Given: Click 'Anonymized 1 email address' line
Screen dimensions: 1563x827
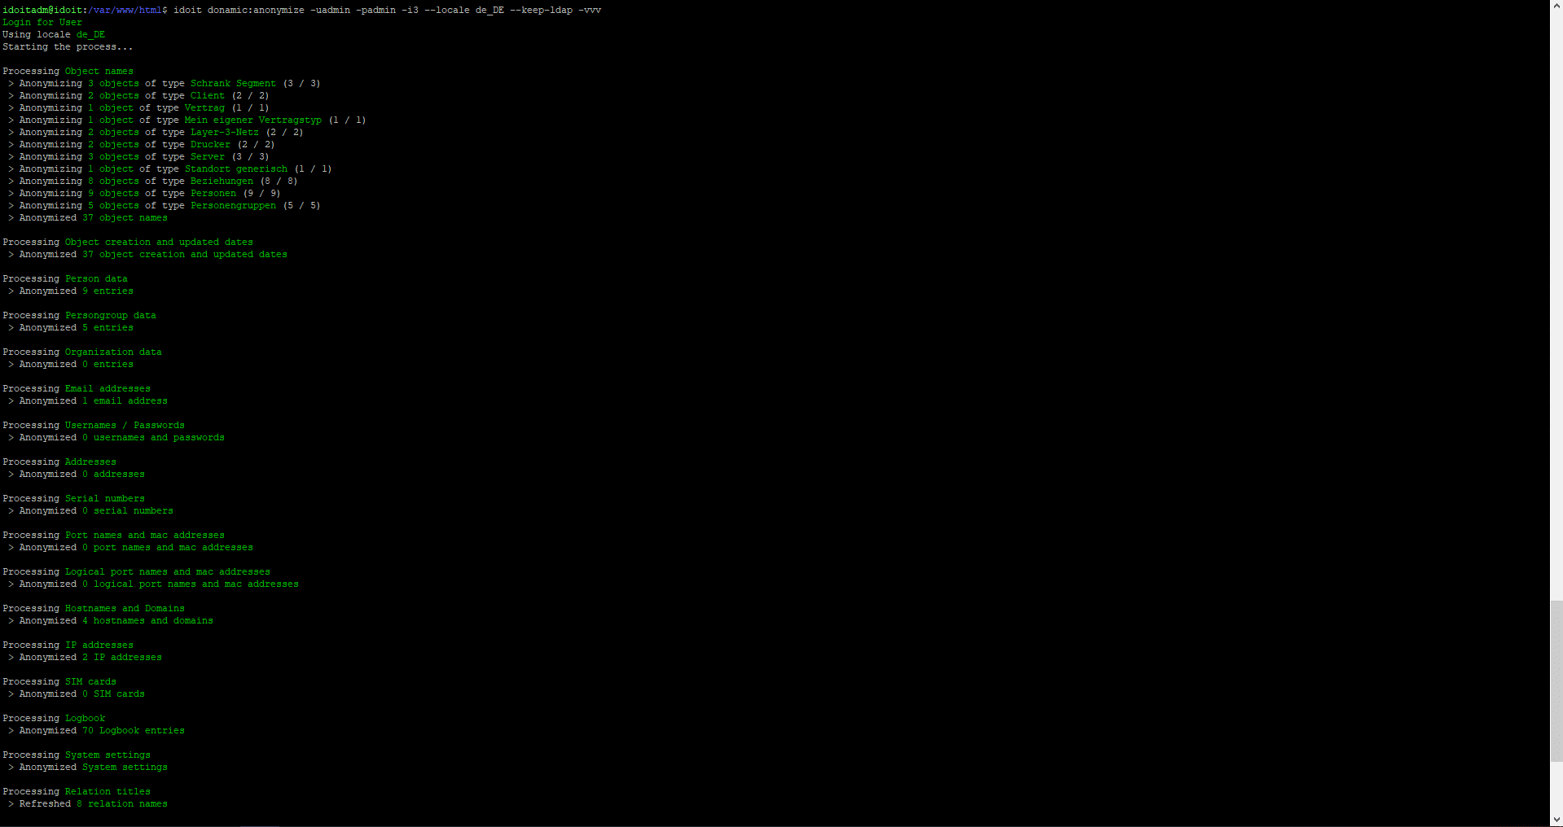Looking at the screenshot, I should coord(93,400).
